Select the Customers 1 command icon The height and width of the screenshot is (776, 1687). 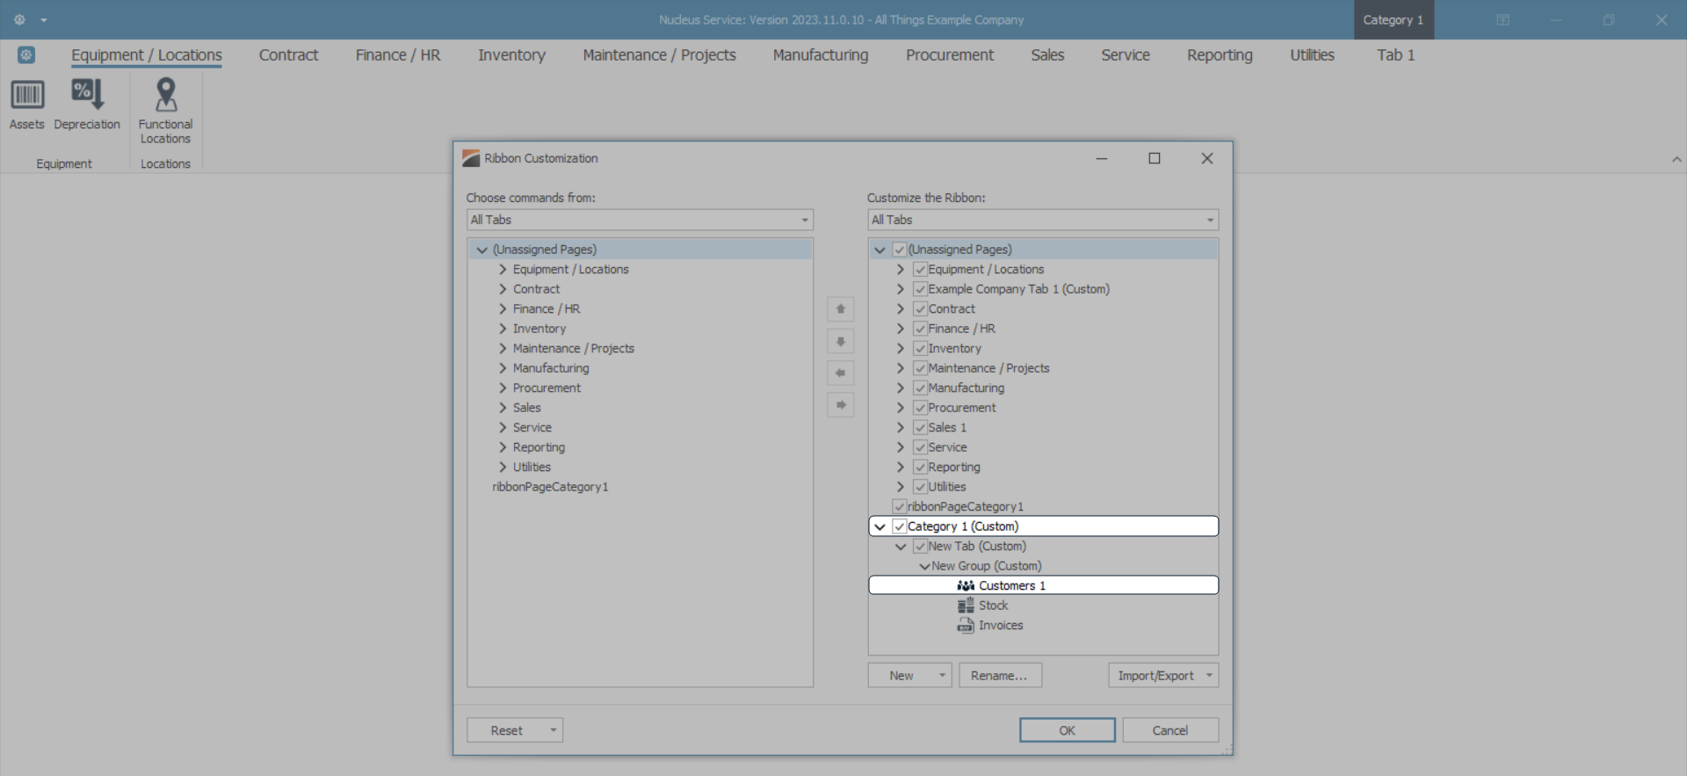coord(966,585)
